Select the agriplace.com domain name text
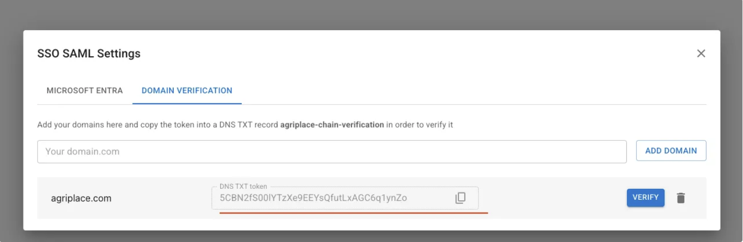Viewport: 743px width, 242px height. tap(81, 199)
